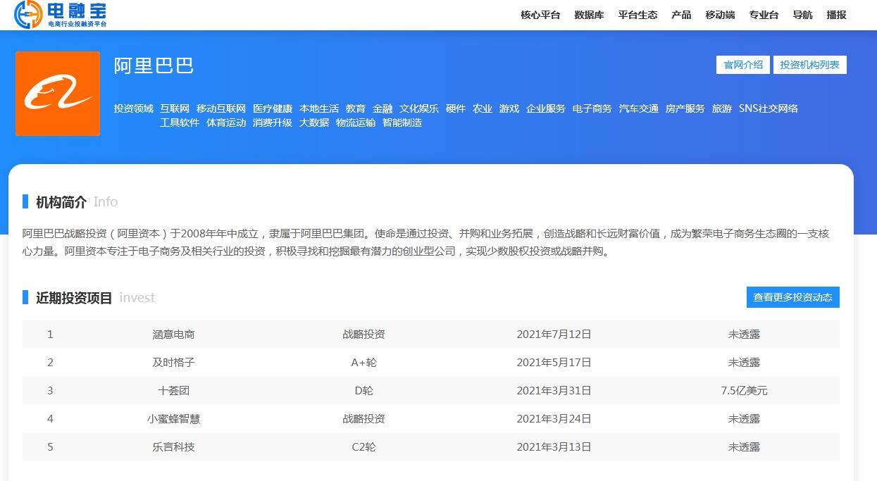Image resolution: width=877 pixels, height=481 pixels.
Task: Select the date 2021年5月17日
Action: click(554, 363)
